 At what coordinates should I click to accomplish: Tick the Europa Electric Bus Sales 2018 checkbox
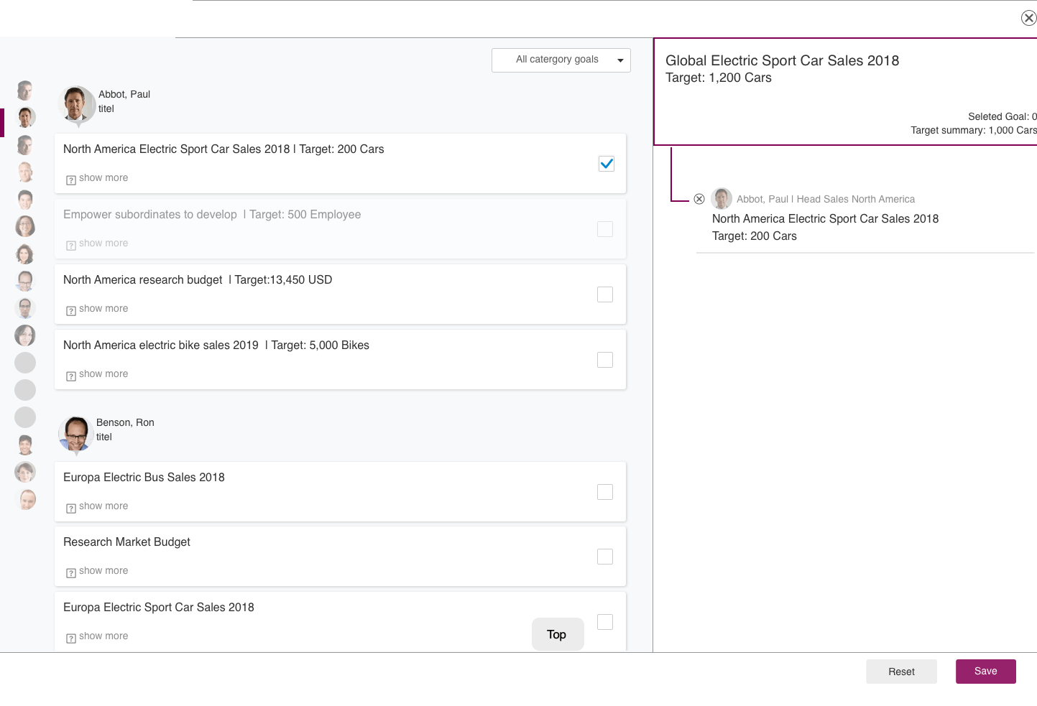[605, 492]
